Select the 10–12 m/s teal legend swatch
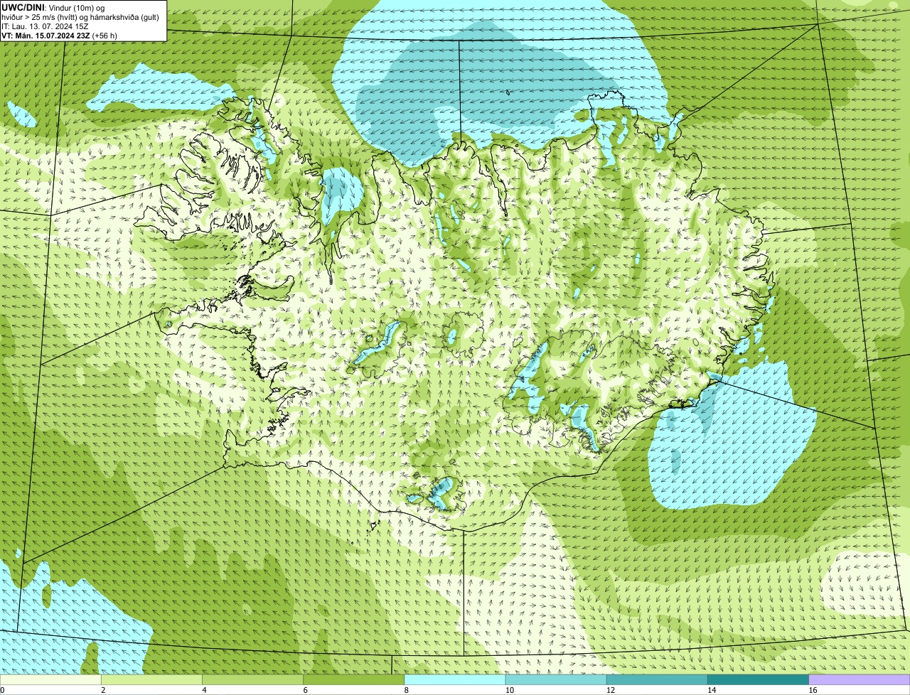Viewport: 910px width, 695px height. click(x=556, y=679)
